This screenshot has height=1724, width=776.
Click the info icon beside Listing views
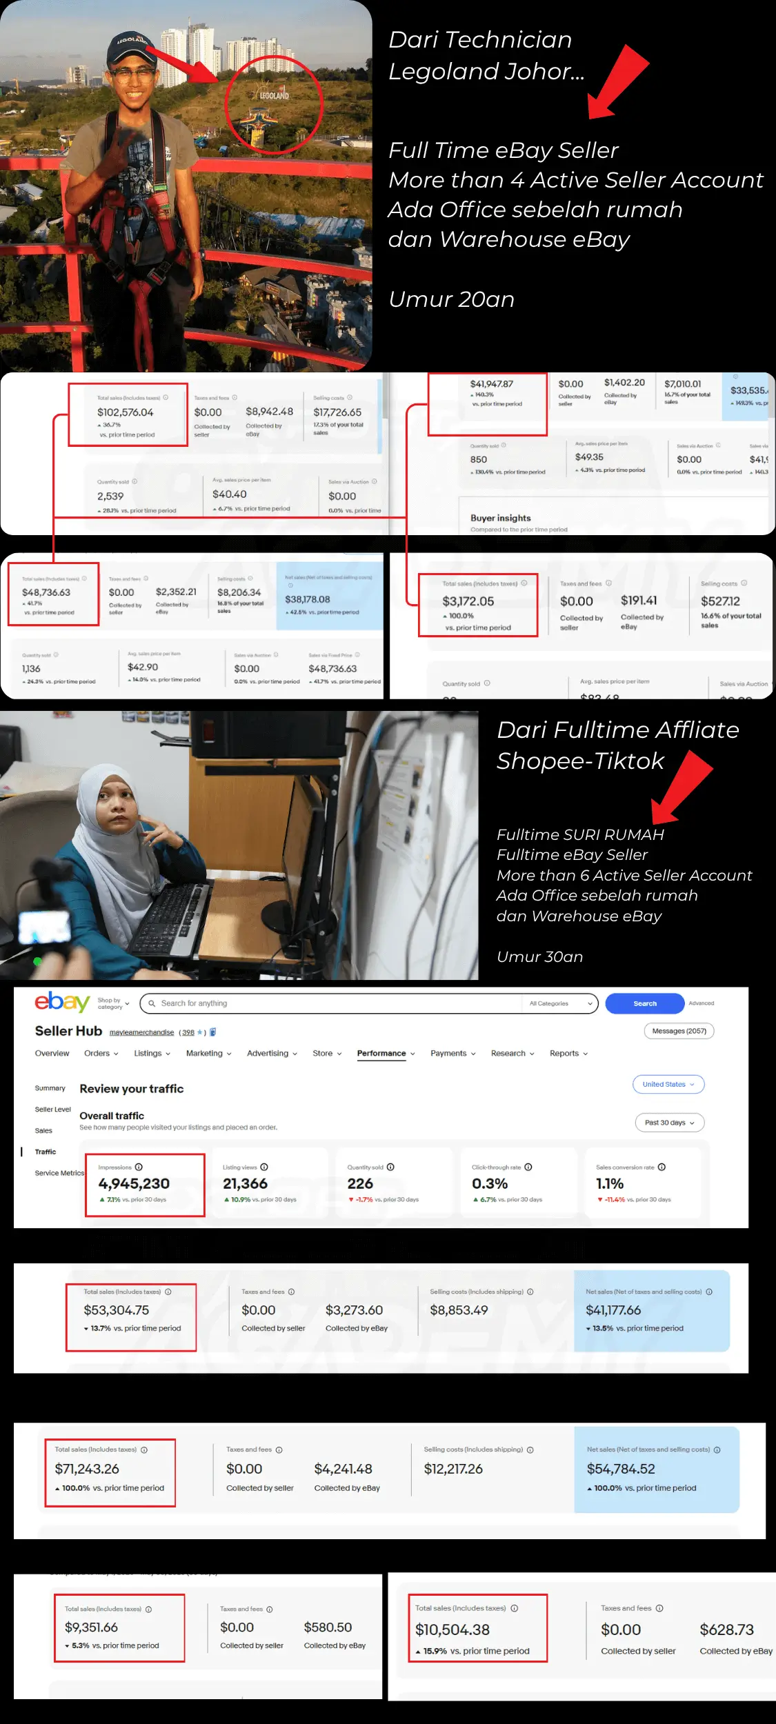tap(264, 1167)
